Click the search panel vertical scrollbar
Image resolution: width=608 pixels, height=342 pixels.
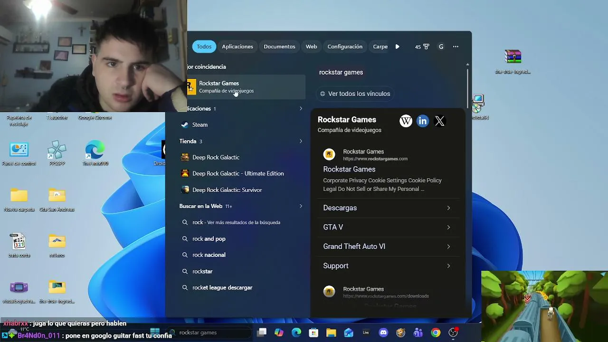click(468, 88)
